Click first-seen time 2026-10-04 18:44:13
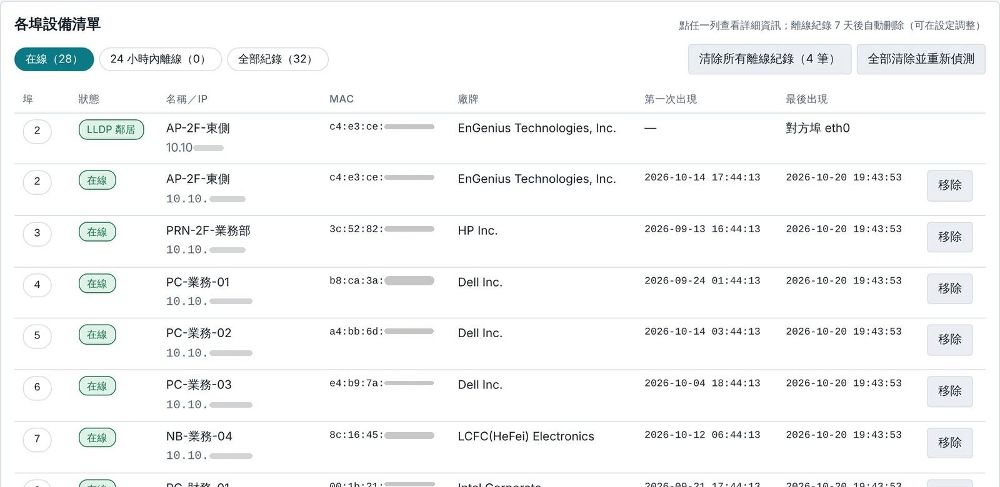This screenshot has height=487, width=1000. point(702,383)
